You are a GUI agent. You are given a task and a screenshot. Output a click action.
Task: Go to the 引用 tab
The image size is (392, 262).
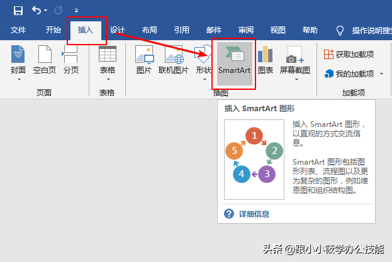(181, 30)
